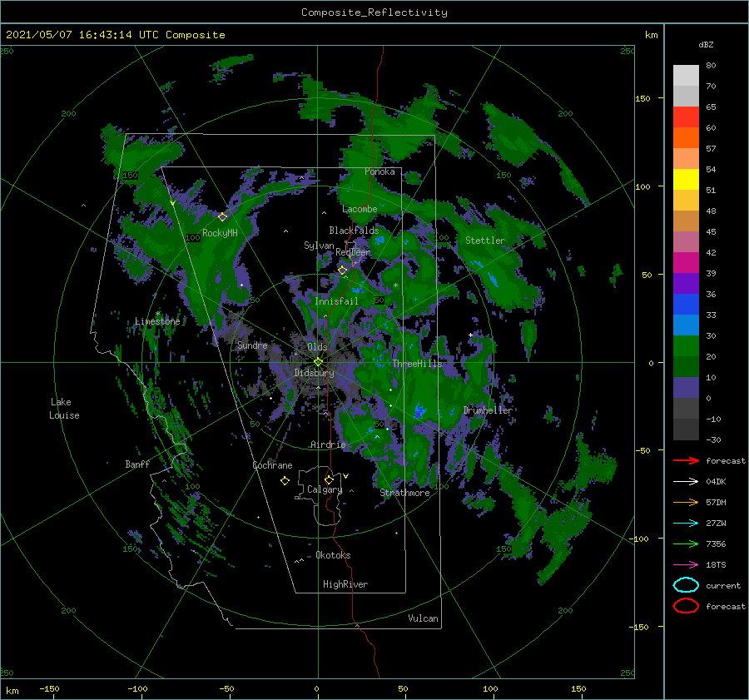
Task: Click the yellow diamond marker below Cochrane
Action: click(x=285, y=481)
